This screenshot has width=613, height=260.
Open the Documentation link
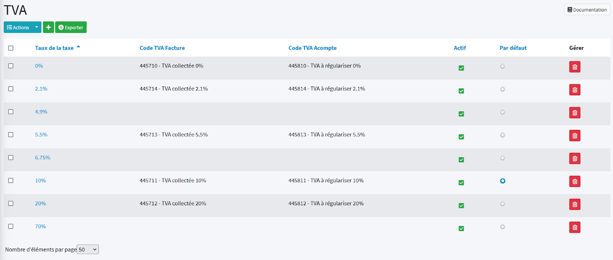587,10
